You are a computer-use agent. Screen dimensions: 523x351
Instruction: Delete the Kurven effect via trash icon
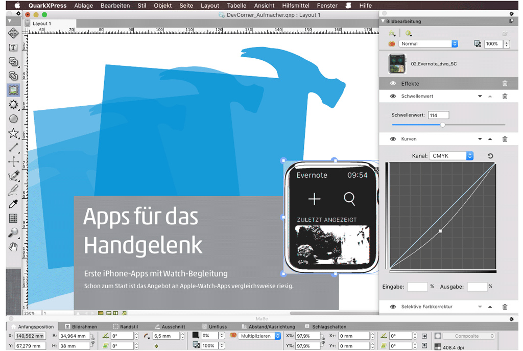pos(505,139)
